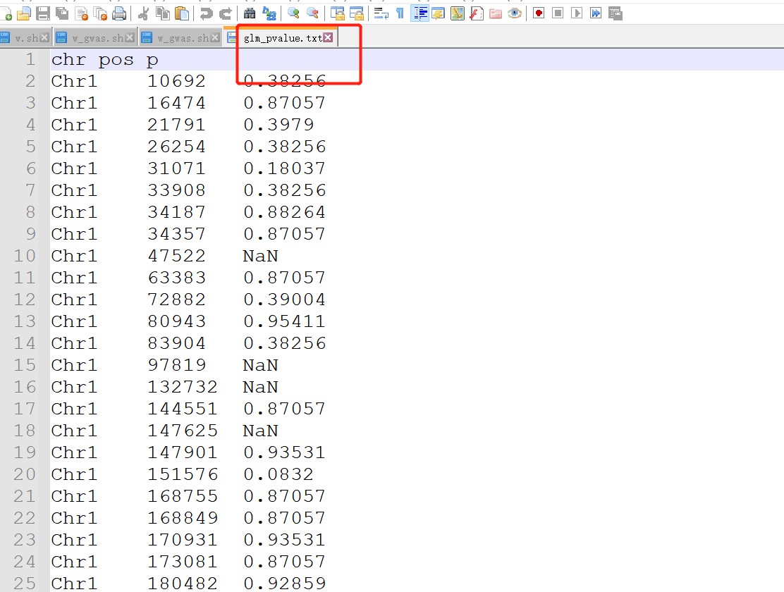Toggle the indent guide display
The height and width of the screenshot is (592, 784).
pyautogui.click(x=420, y=13)
